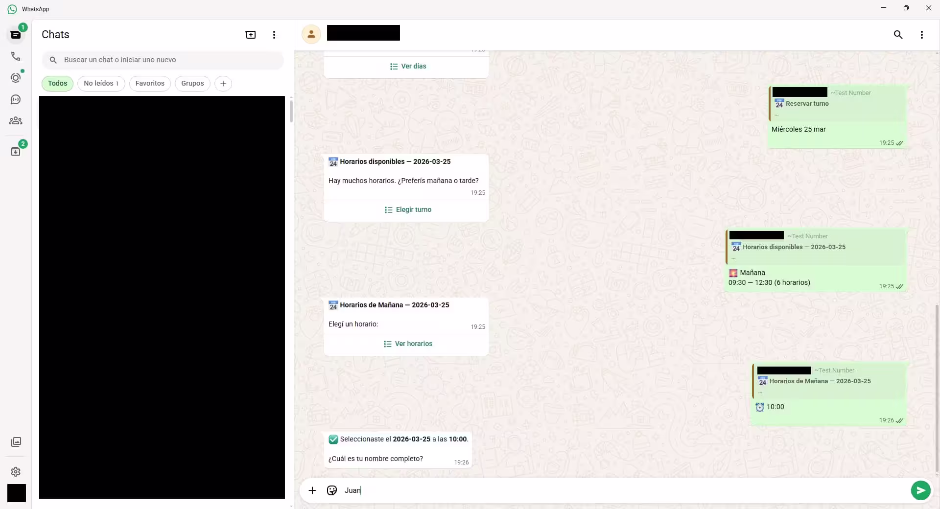Open the attachment menu

[x=312, y=490]
